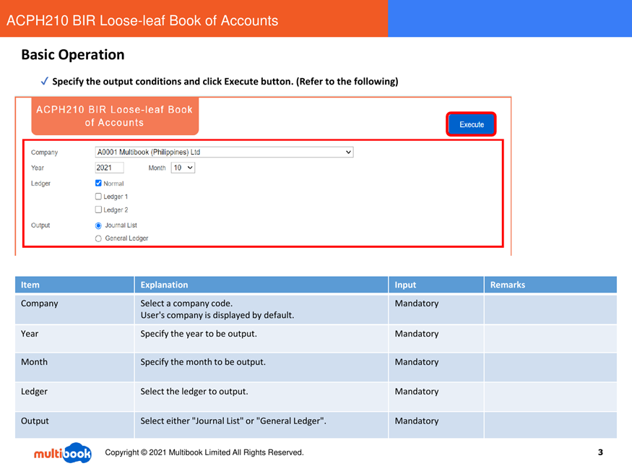Click the blue Execute button
The width and height of the screenshot is (632, 474).
471,124
